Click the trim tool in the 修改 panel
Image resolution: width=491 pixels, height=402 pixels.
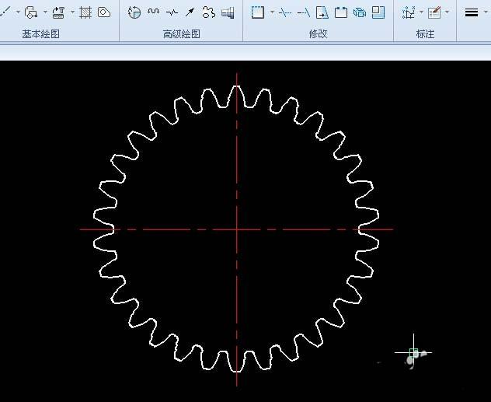pos(285,12)
